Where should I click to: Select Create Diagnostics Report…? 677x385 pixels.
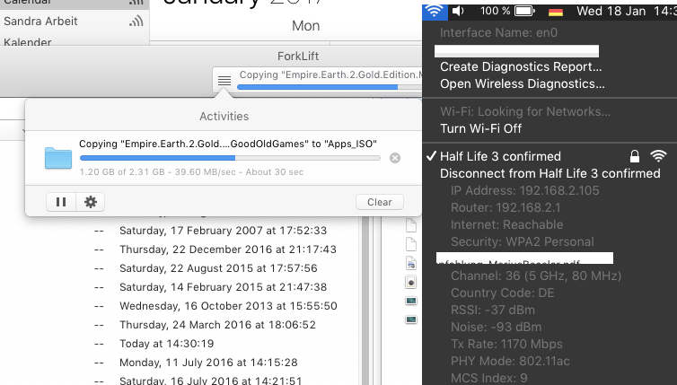click(521, 67)
